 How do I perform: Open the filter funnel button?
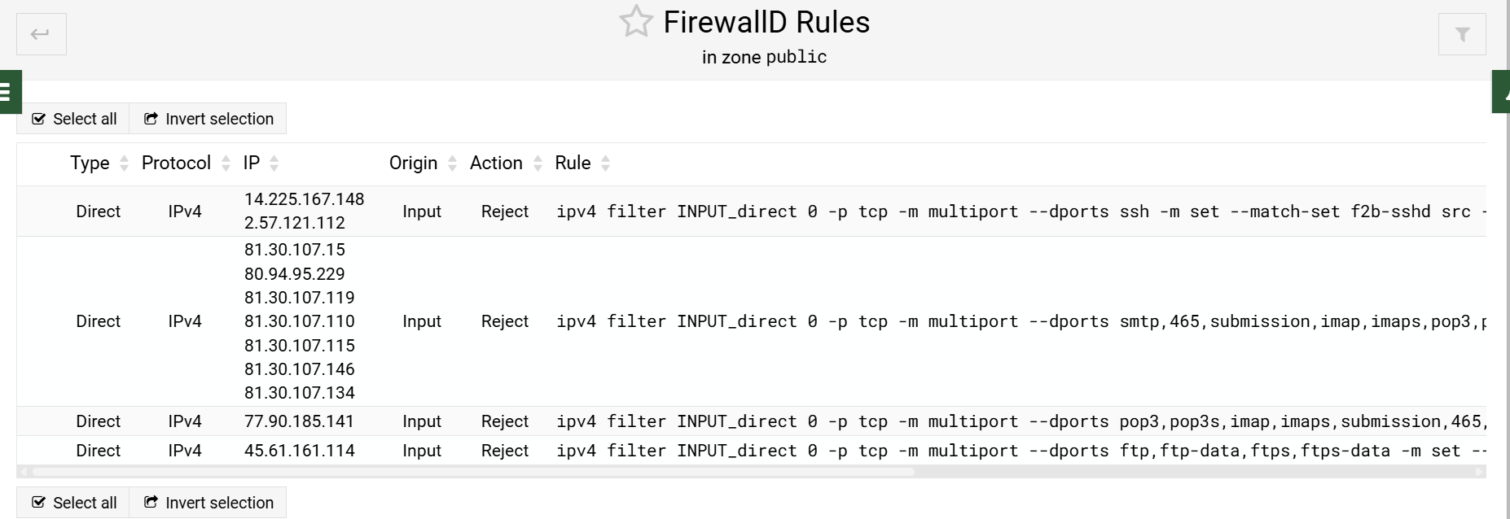tap(1462, 34)
